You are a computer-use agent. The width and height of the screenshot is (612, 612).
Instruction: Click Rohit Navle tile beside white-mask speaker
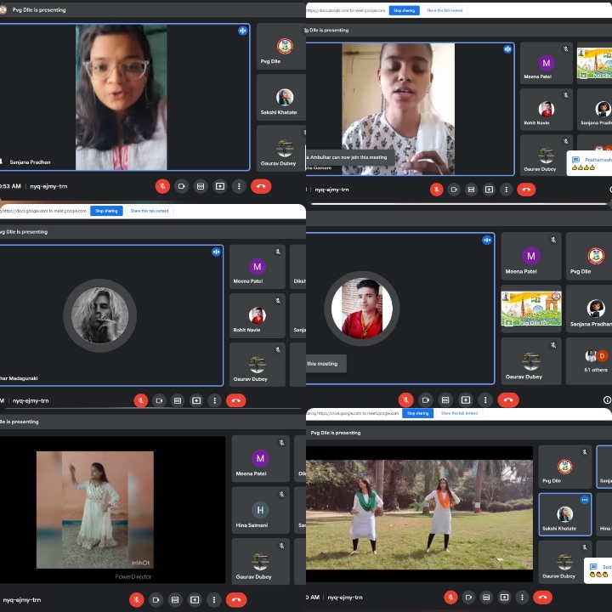point(545,113)
